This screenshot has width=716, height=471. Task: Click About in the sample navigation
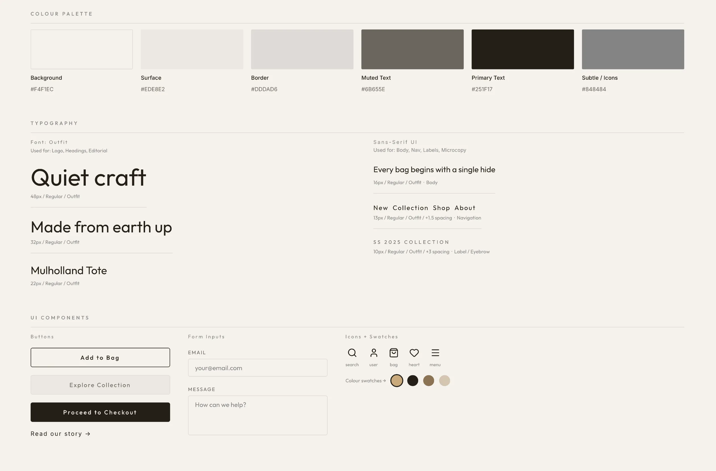tap(464, 207)
